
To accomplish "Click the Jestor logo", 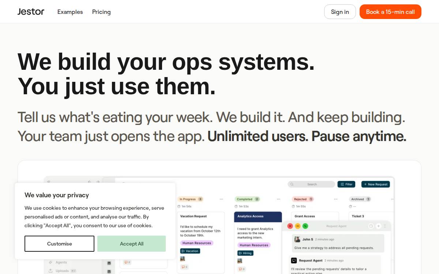I will 31,12.
